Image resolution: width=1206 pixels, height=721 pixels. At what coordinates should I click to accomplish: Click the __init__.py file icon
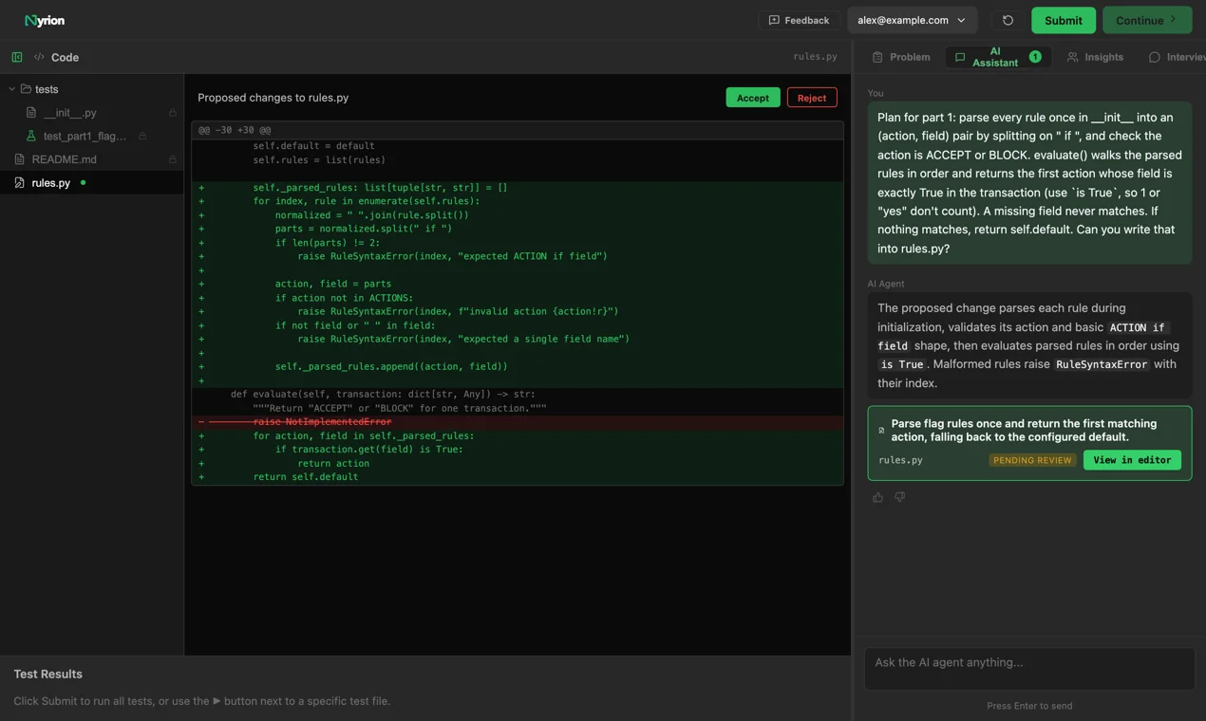click(31, 113)
